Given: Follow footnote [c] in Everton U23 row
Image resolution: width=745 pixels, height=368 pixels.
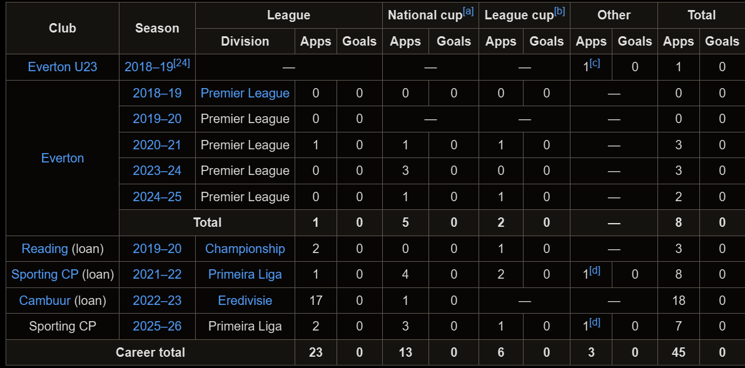Looking at the screenshot, I should tap(594, 63).
